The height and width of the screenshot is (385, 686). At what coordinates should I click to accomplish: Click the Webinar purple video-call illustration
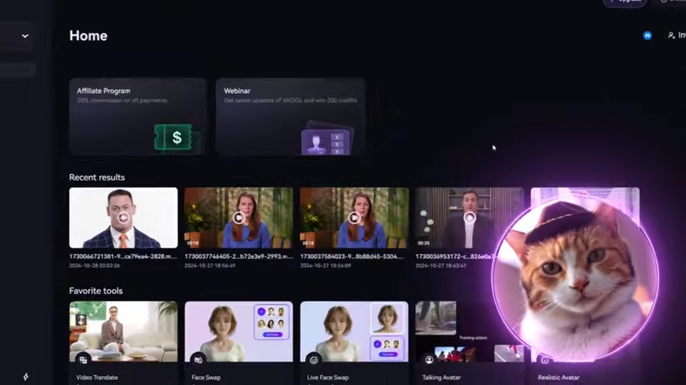[327, 139]
